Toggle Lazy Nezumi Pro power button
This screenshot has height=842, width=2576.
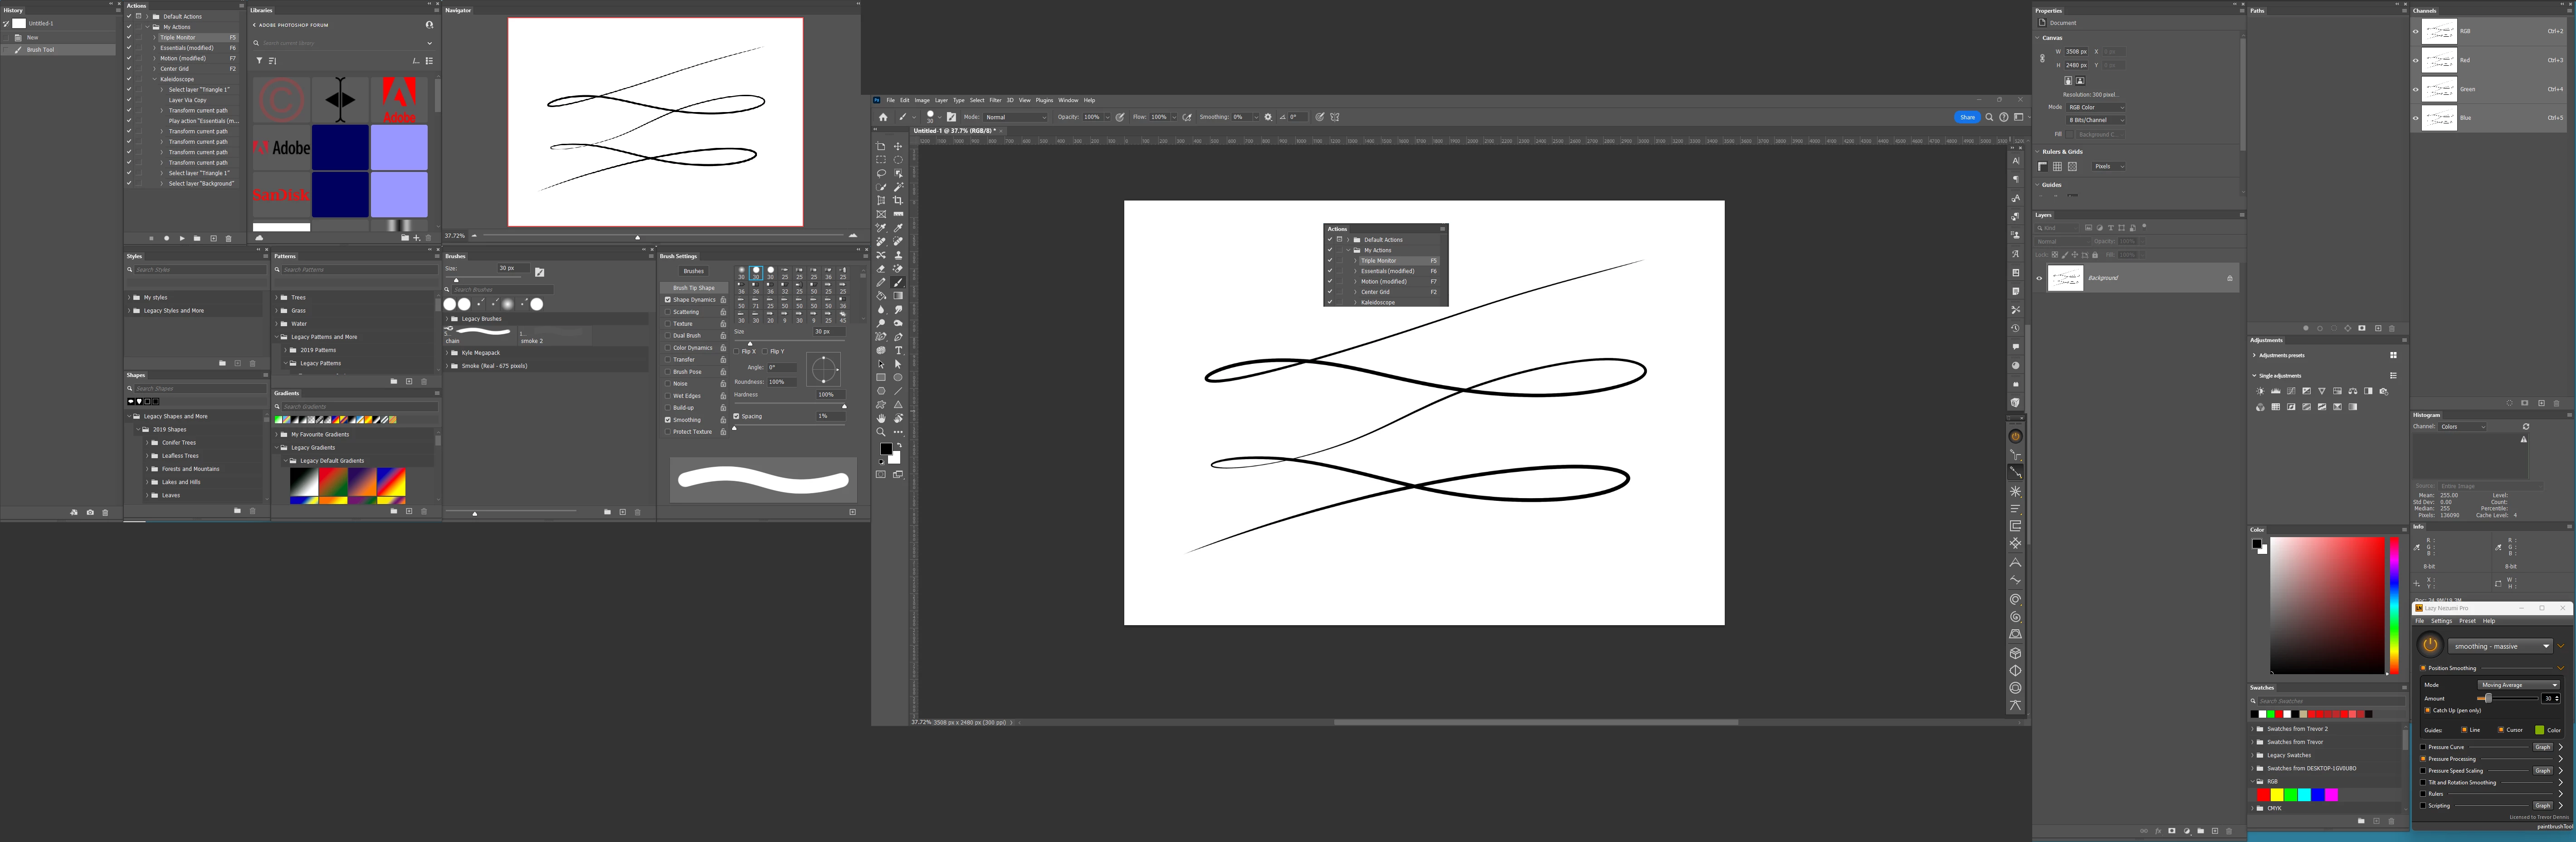2430,645
